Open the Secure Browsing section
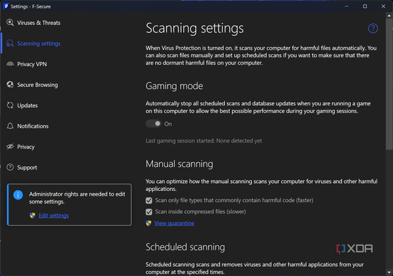The width and height of the screenshot is (393, 276). [37, 85]
